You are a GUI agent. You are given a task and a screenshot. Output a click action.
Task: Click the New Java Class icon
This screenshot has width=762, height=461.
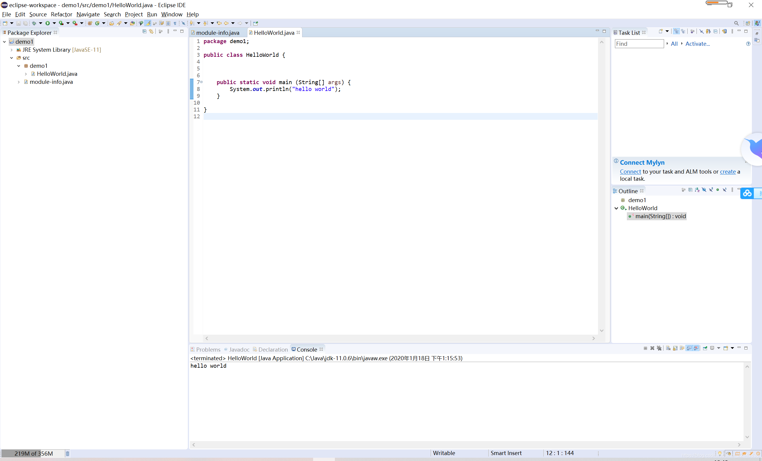[97, 23]
